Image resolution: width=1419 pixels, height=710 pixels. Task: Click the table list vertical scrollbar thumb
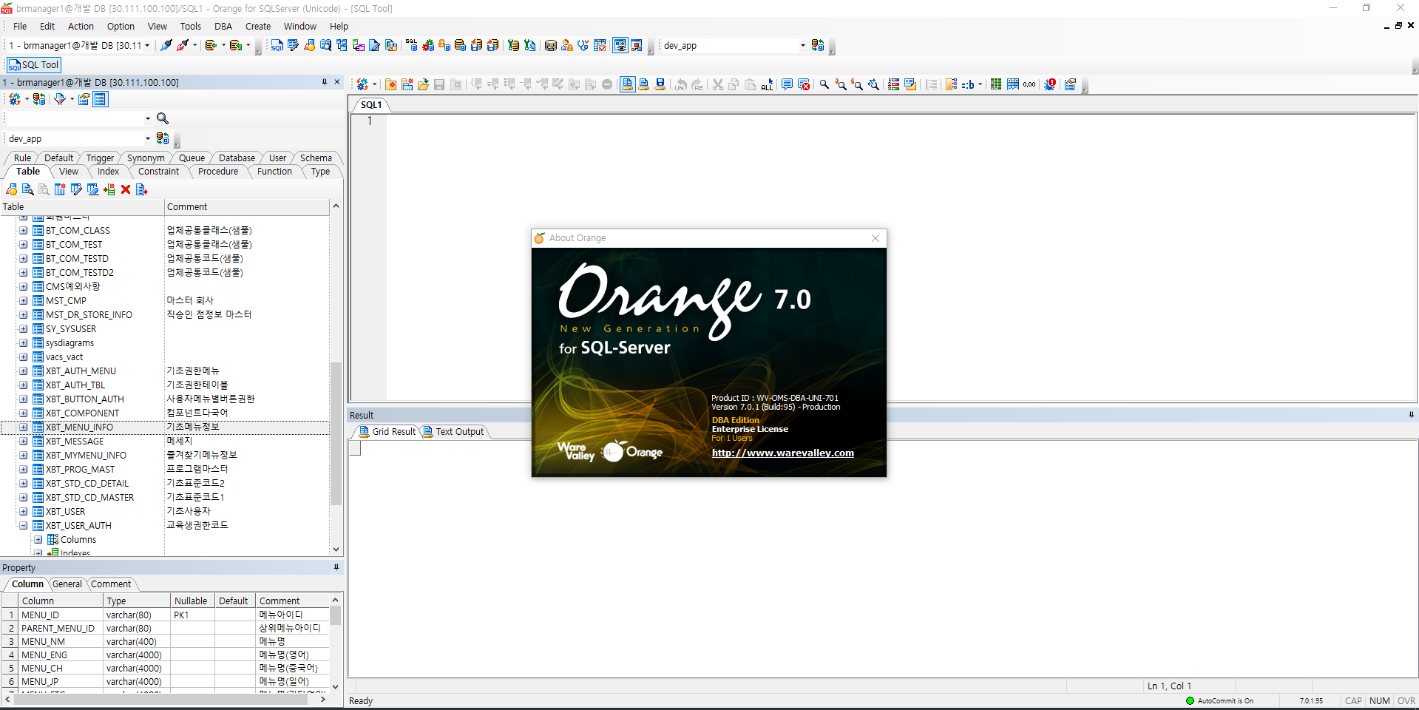pos(336,433)
